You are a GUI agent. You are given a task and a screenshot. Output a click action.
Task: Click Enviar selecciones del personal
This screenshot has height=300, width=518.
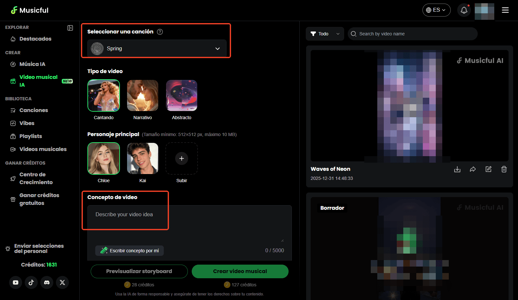coord(39,249)
